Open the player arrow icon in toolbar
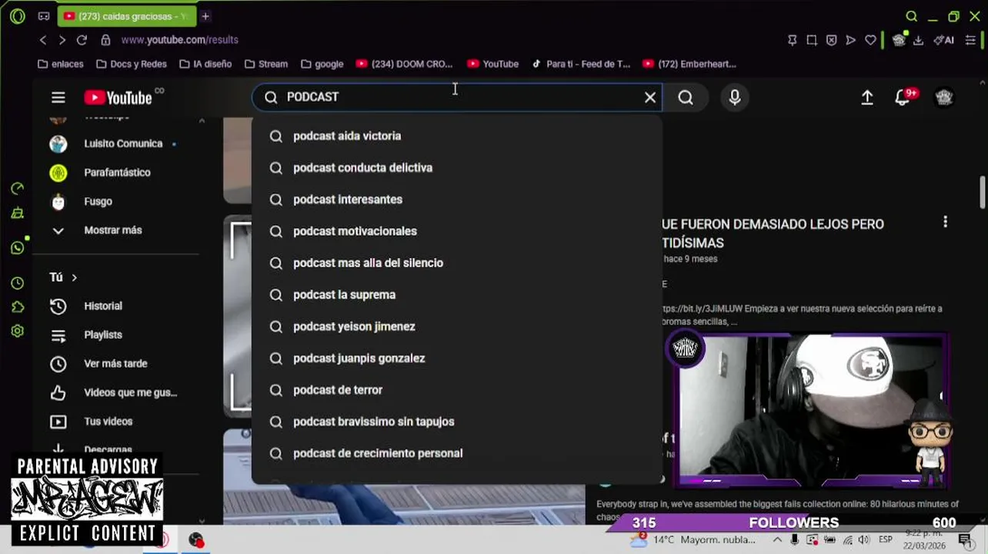The image size is (988, 554). 851,40
